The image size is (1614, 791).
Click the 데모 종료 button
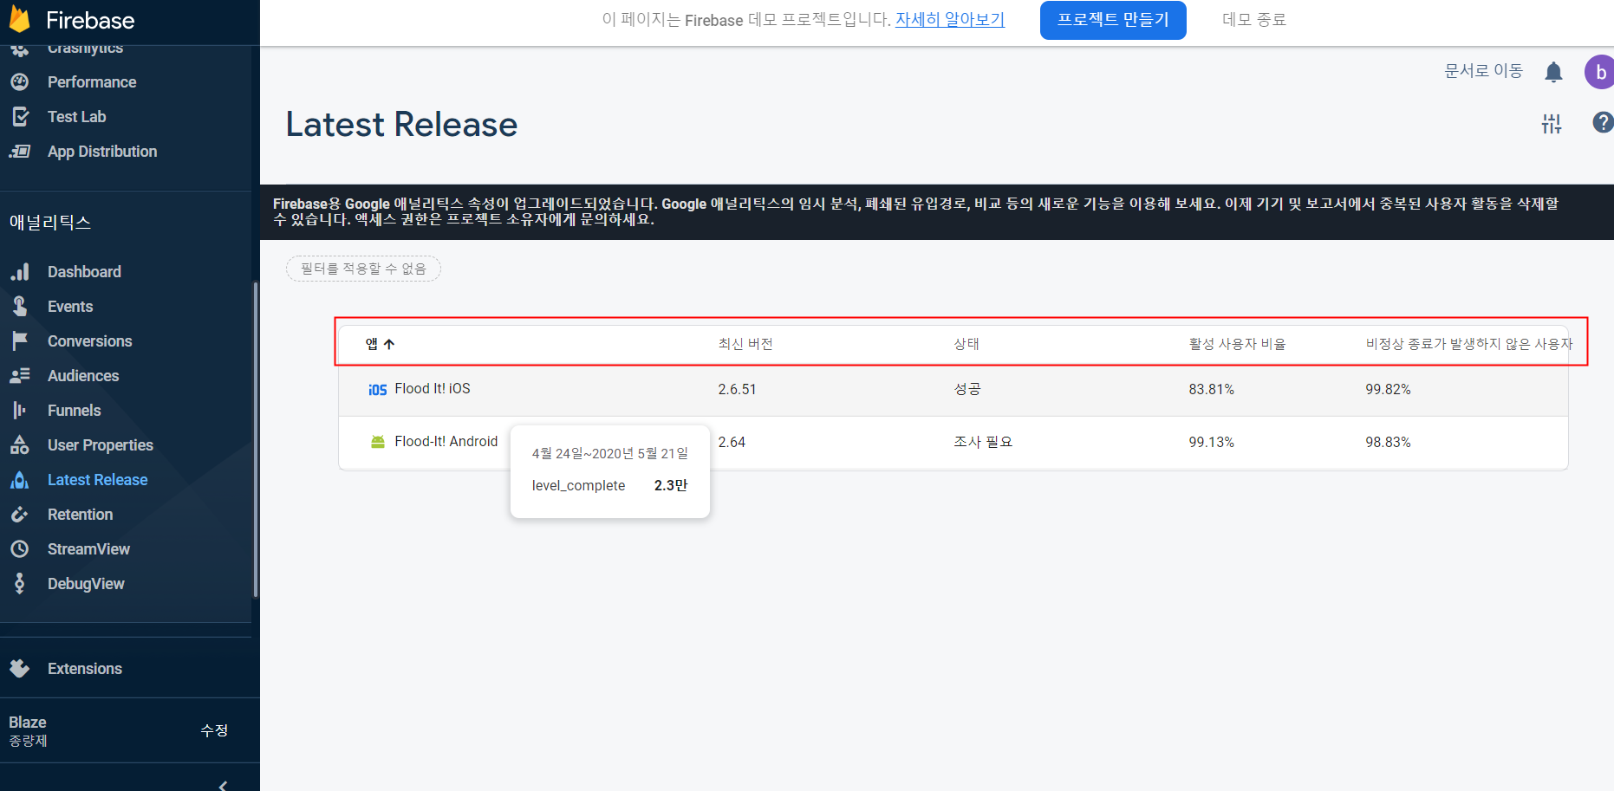pyautogui.click(x=1254, y=20)
